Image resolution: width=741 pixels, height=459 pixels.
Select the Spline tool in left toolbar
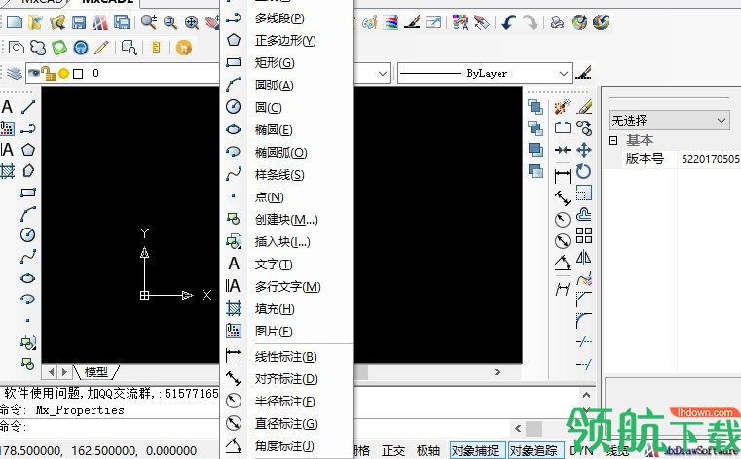pyautogui.click(x=28, y=256)
